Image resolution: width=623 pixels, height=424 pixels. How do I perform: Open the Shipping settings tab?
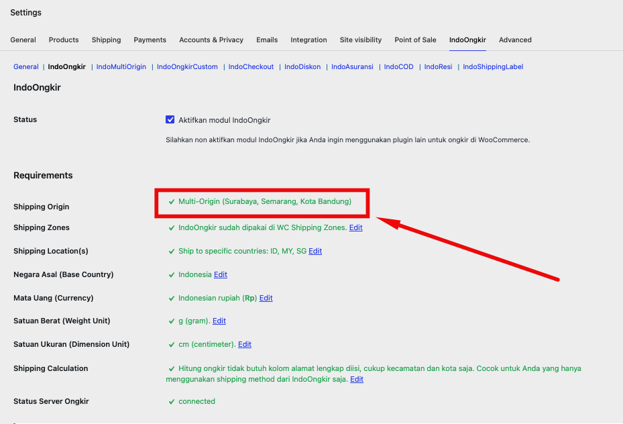[106, 40]
